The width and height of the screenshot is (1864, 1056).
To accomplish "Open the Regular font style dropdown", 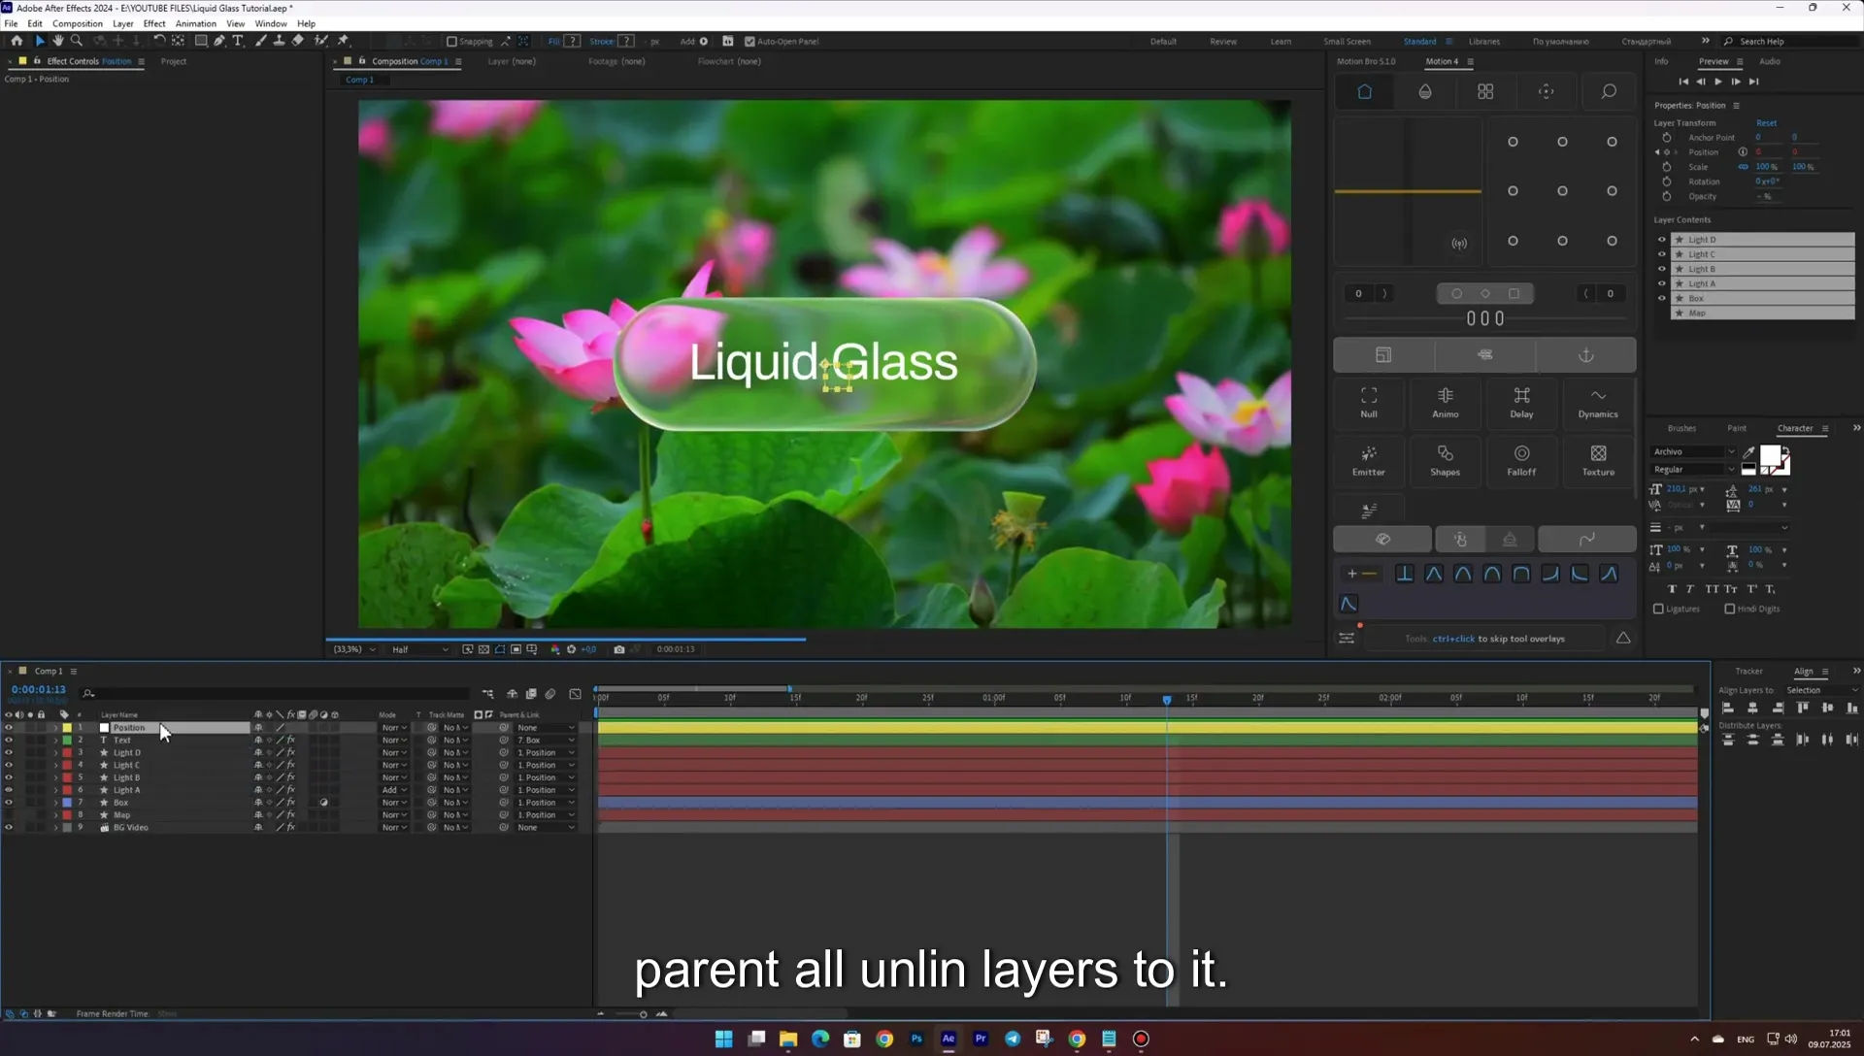I will 1693,470.
